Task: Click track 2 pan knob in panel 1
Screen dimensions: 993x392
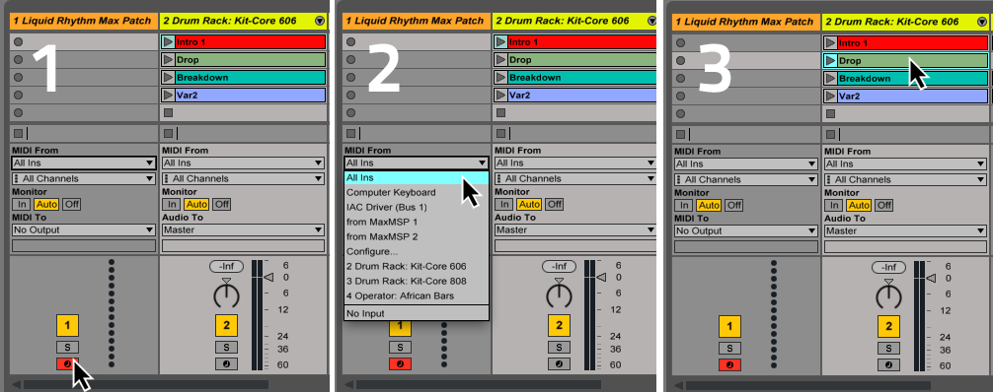Action: coord(226,295)
